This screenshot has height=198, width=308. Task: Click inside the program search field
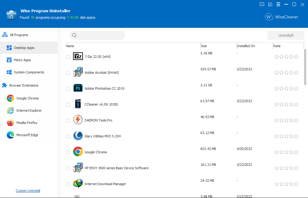97,35
